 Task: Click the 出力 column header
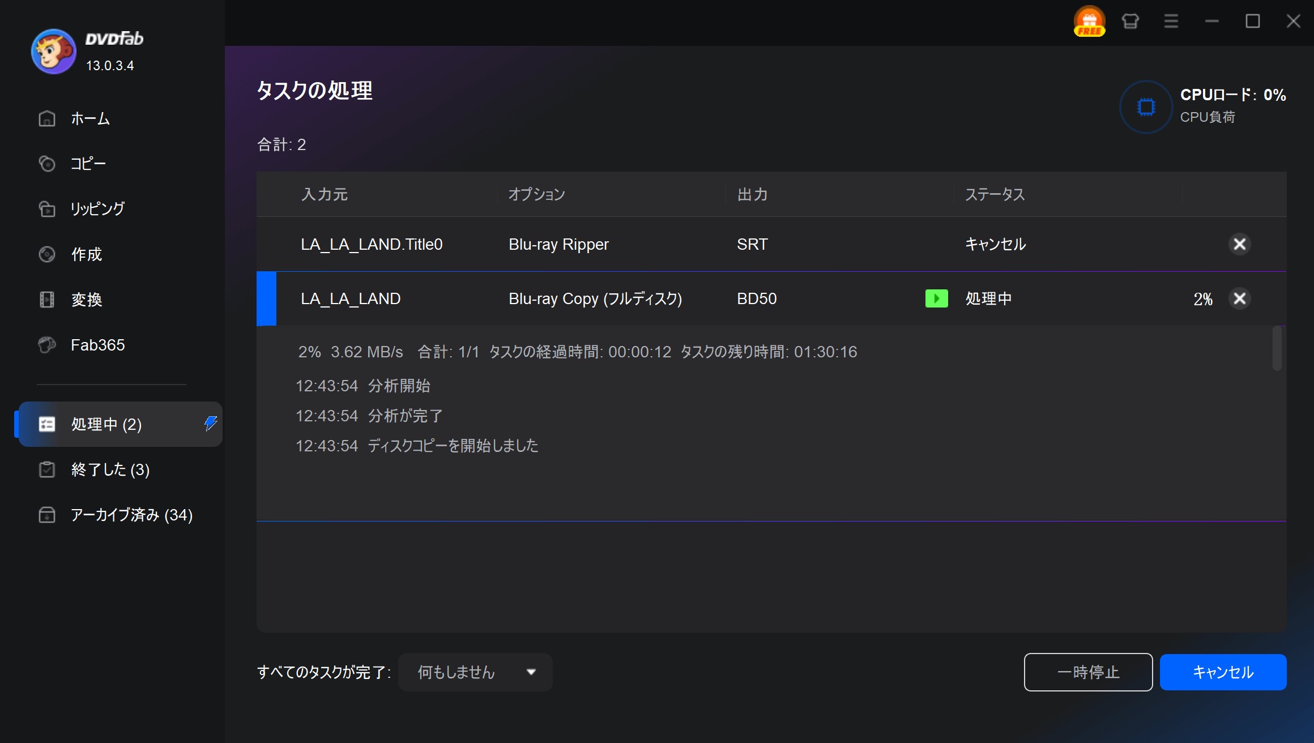point(752,194)
